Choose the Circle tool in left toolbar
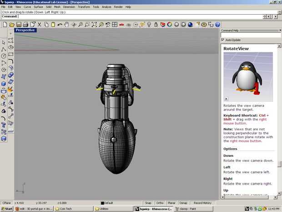This screenshot has width=282, height=212. pos(4,56)
